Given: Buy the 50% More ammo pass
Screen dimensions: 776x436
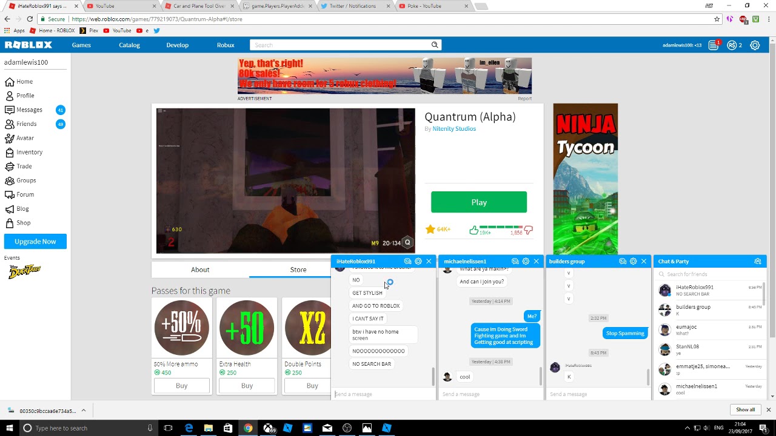Looking at the screenshot, I should tap(181, 386).
